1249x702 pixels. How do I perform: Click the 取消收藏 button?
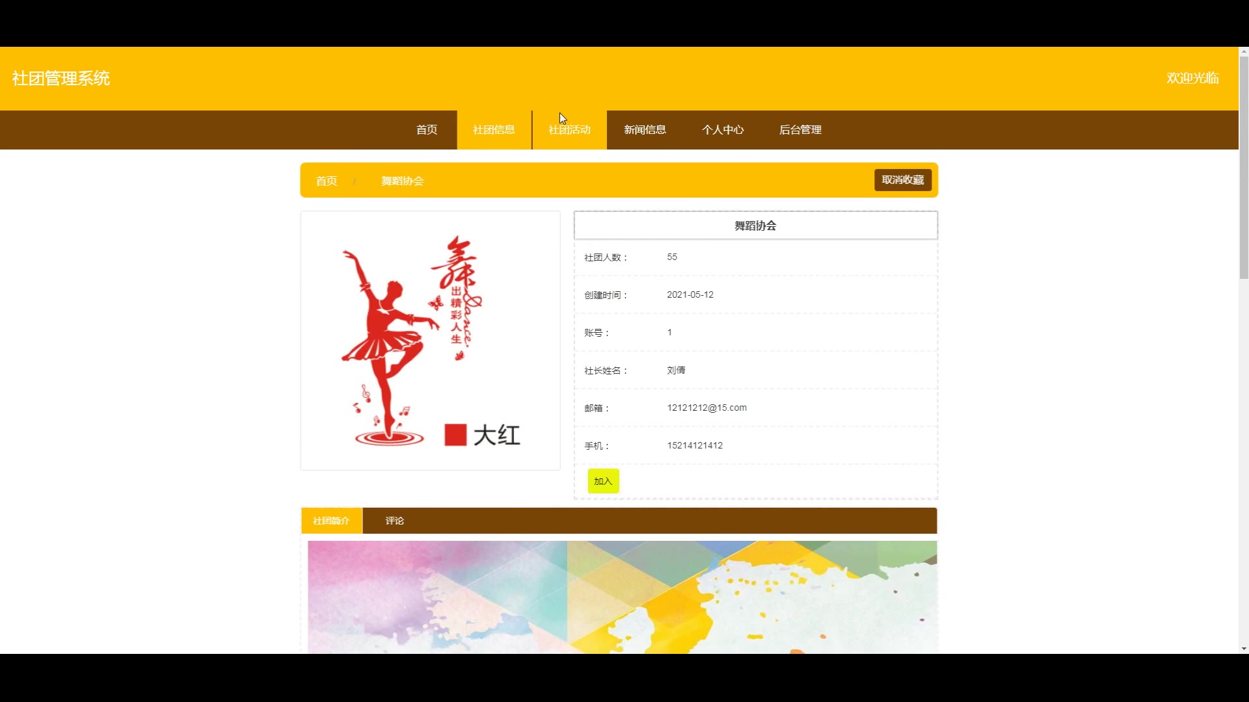pyautogui.click(x=902, y=180)
